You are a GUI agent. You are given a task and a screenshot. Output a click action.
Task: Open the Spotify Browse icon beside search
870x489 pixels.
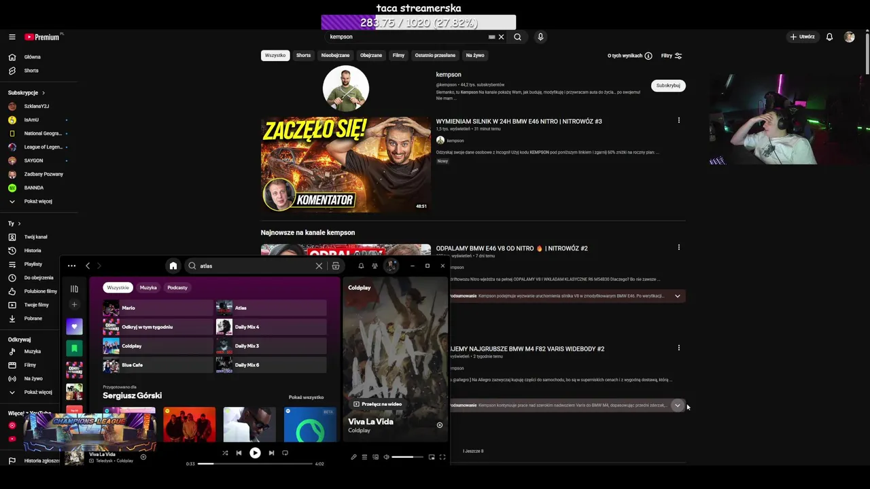coord(336,266)
